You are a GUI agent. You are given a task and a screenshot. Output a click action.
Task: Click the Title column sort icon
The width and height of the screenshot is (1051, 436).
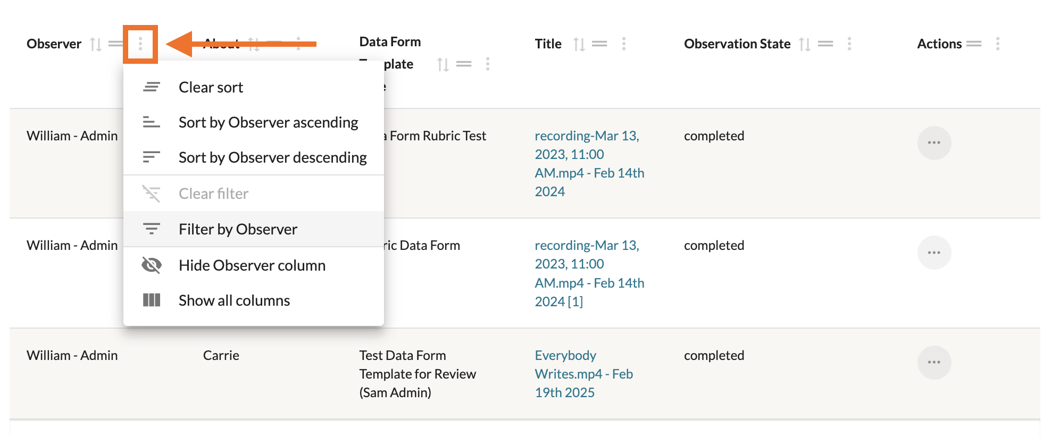[579, 44]
